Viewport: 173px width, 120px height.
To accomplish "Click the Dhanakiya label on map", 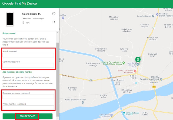I will click(101, 50).
